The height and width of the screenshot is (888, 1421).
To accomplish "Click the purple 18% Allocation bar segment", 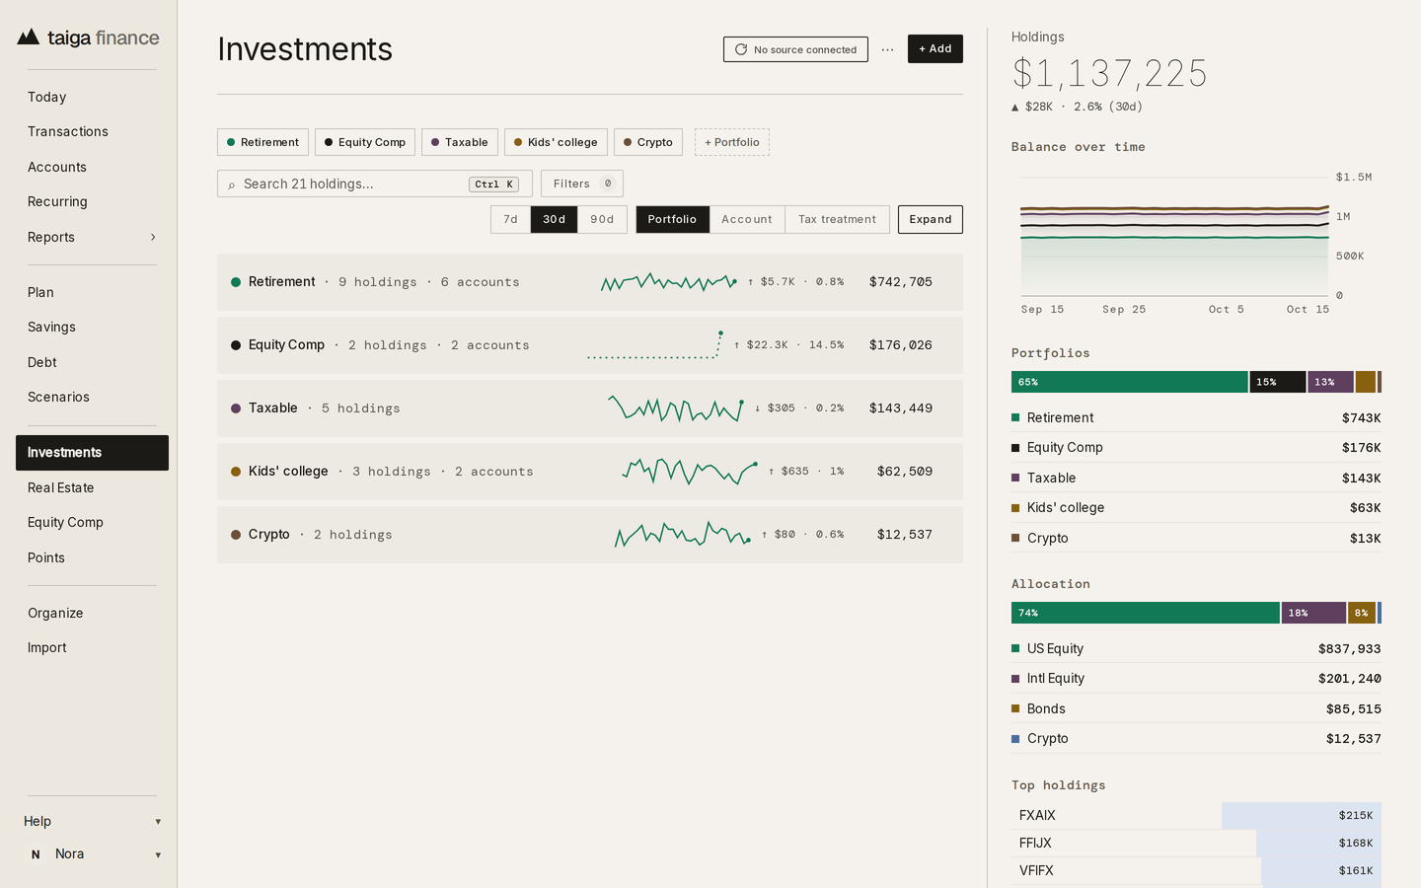I will click(x=1313, y=613).
